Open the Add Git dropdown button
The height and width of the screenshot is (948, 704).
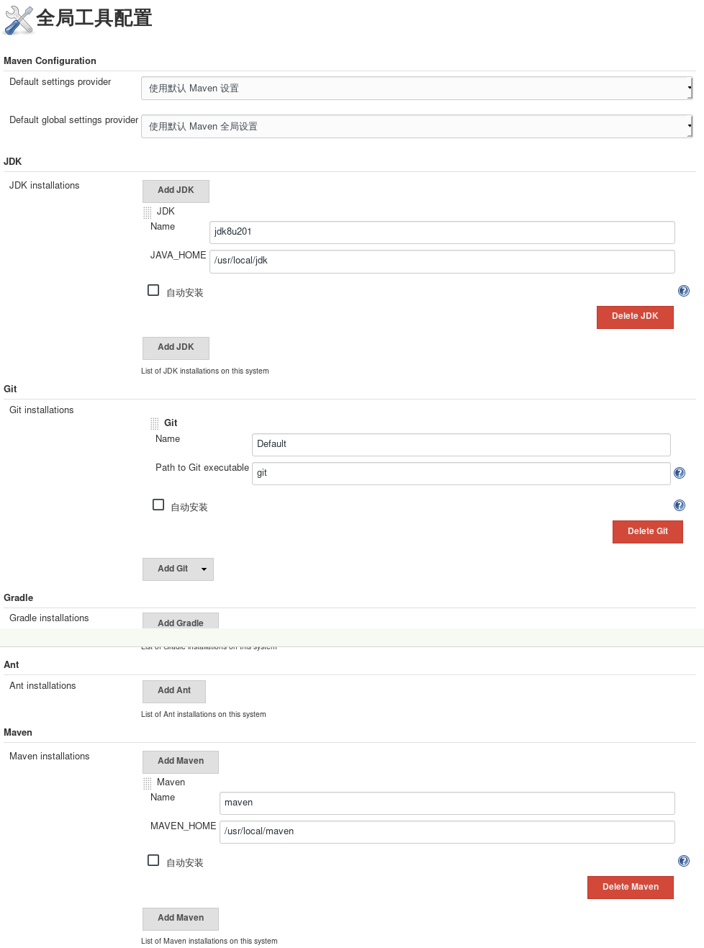tap(178, 569)
